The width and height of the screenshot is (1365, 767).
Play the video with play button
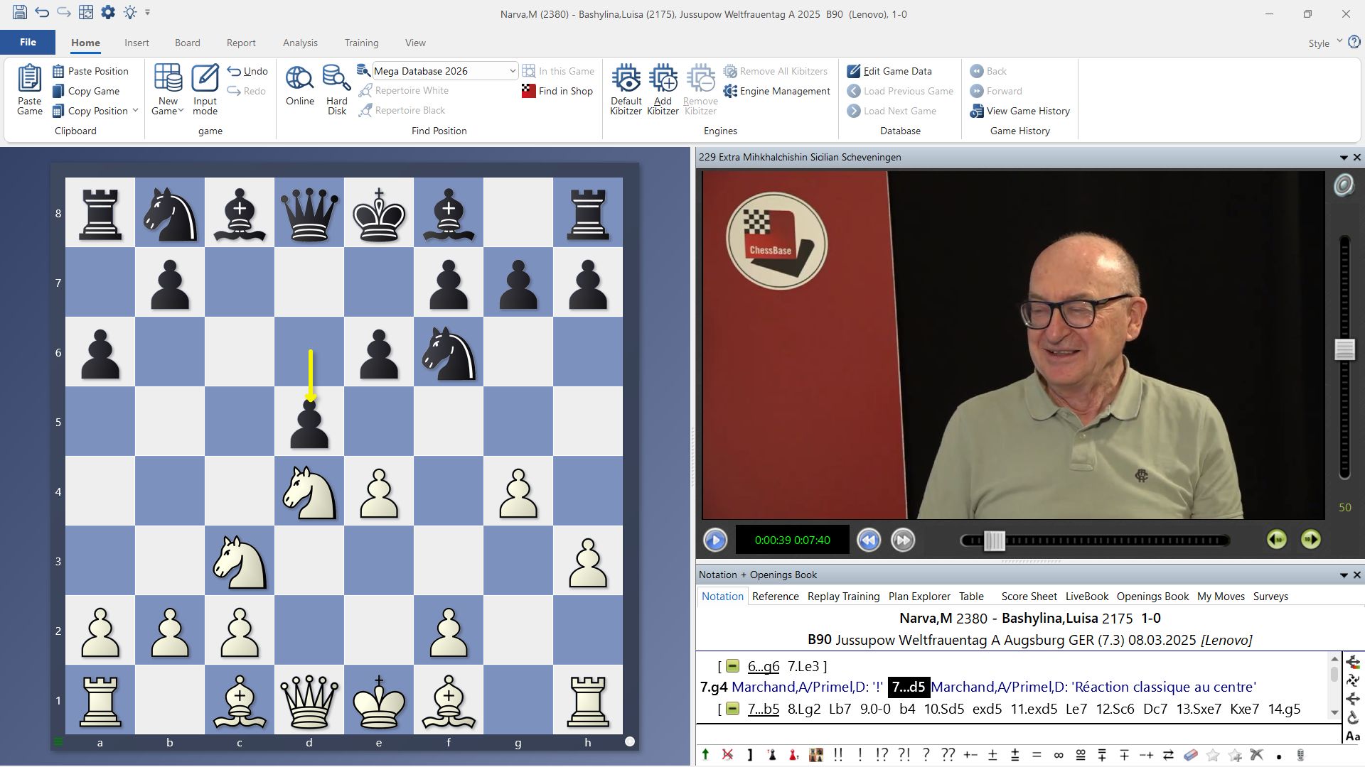715,540
